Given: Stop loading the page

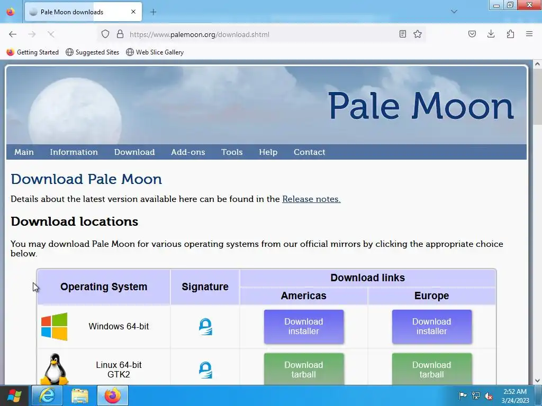Looking at the screenshot, I should tap(51, 34).
